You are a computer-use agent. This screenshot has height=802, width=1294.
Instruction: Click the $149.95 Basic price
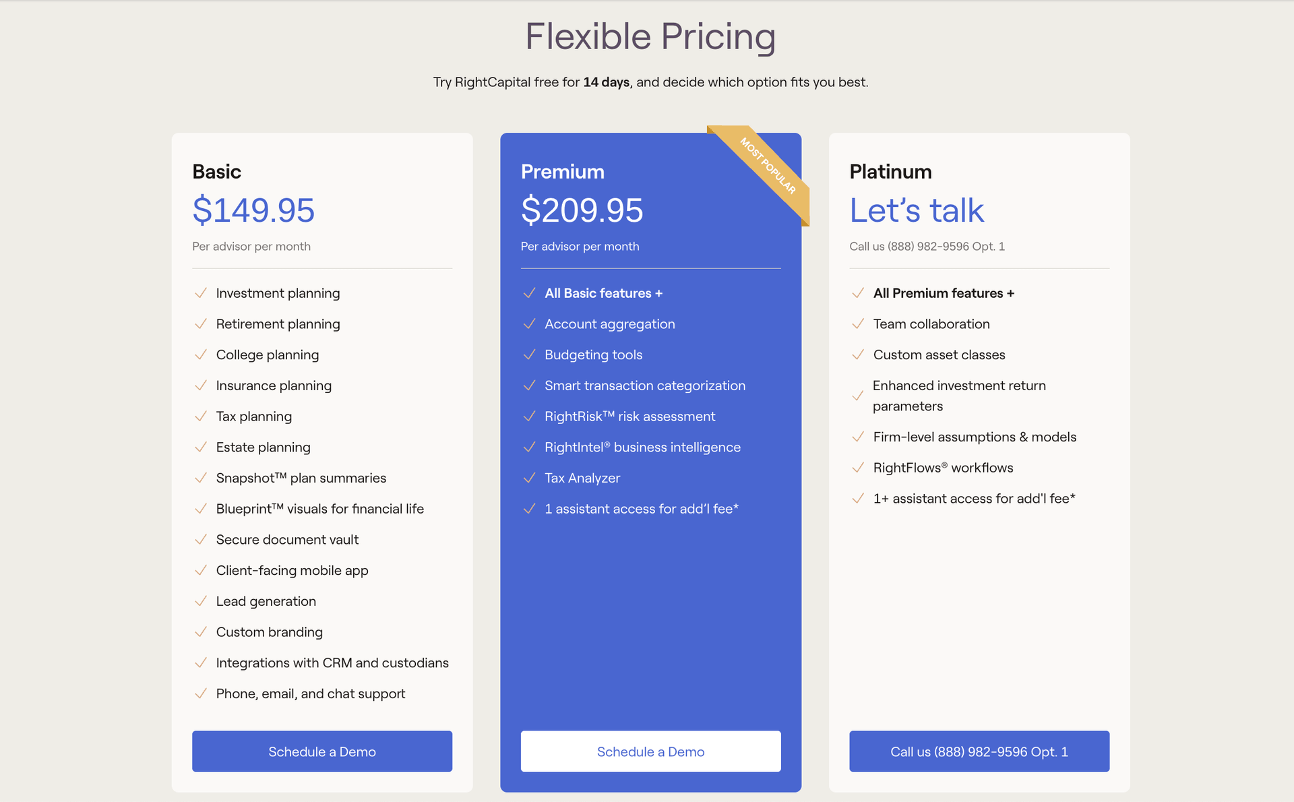point(253,210)
